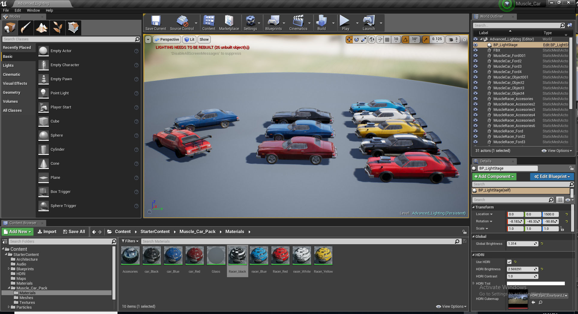Click the HDRI Tint color bar
This screenshot has width=578, height=314.
536,283
